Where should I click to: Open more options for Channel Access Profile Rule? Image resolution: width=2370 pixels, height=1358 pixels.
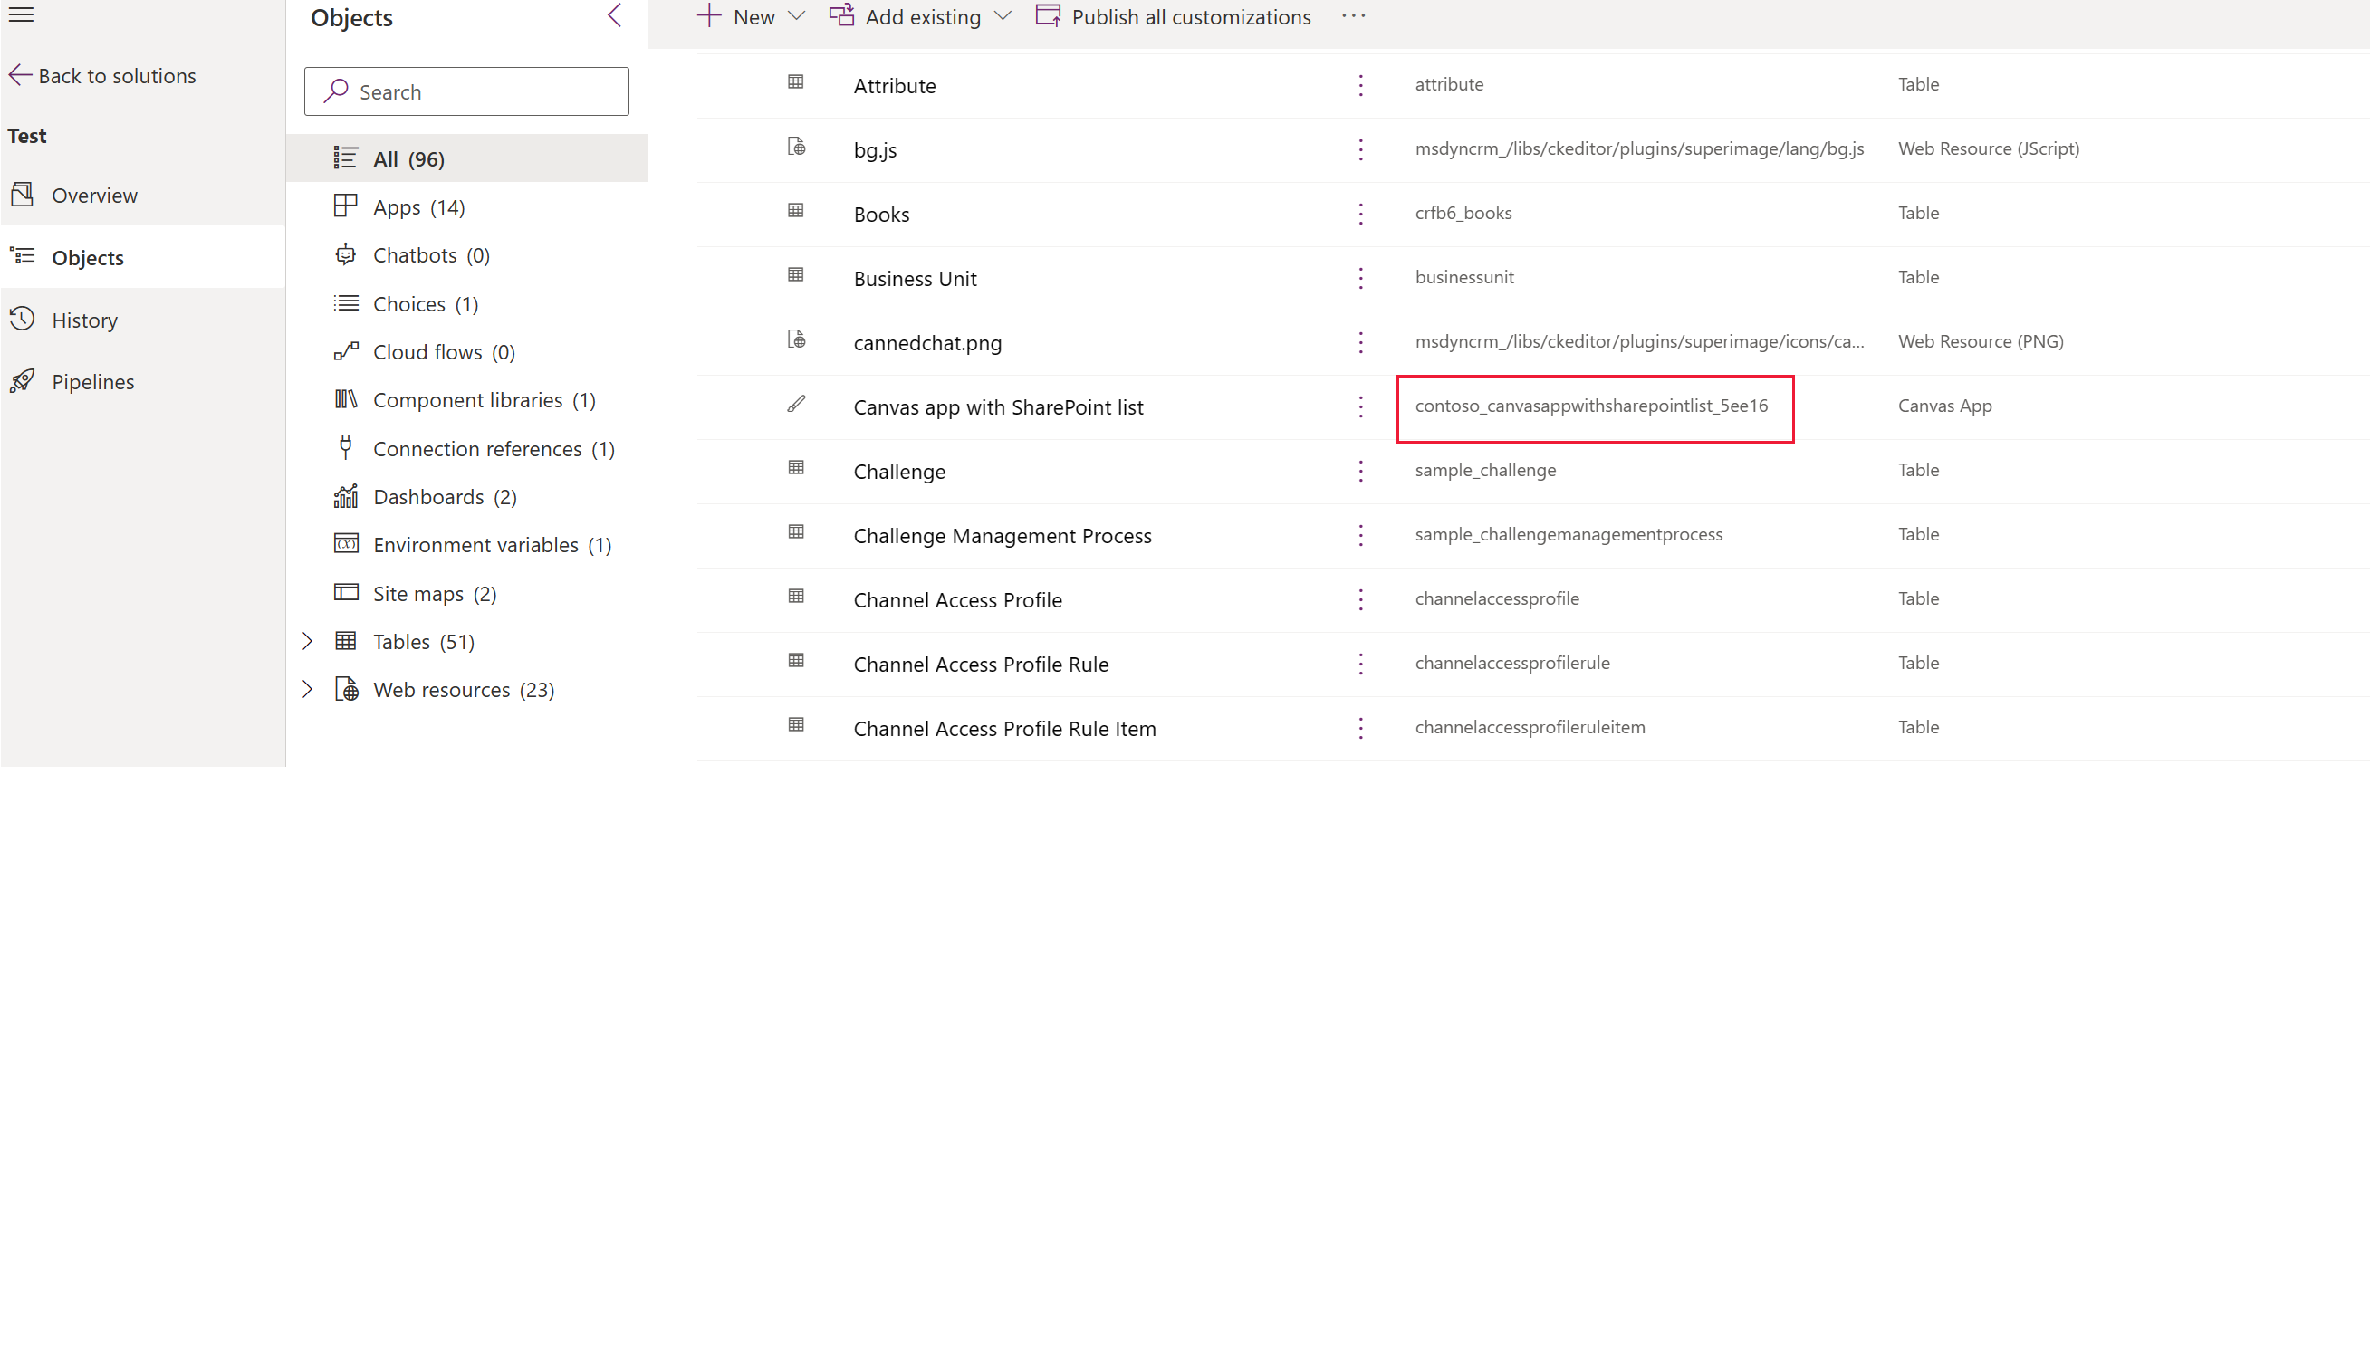click(1361, 665)
